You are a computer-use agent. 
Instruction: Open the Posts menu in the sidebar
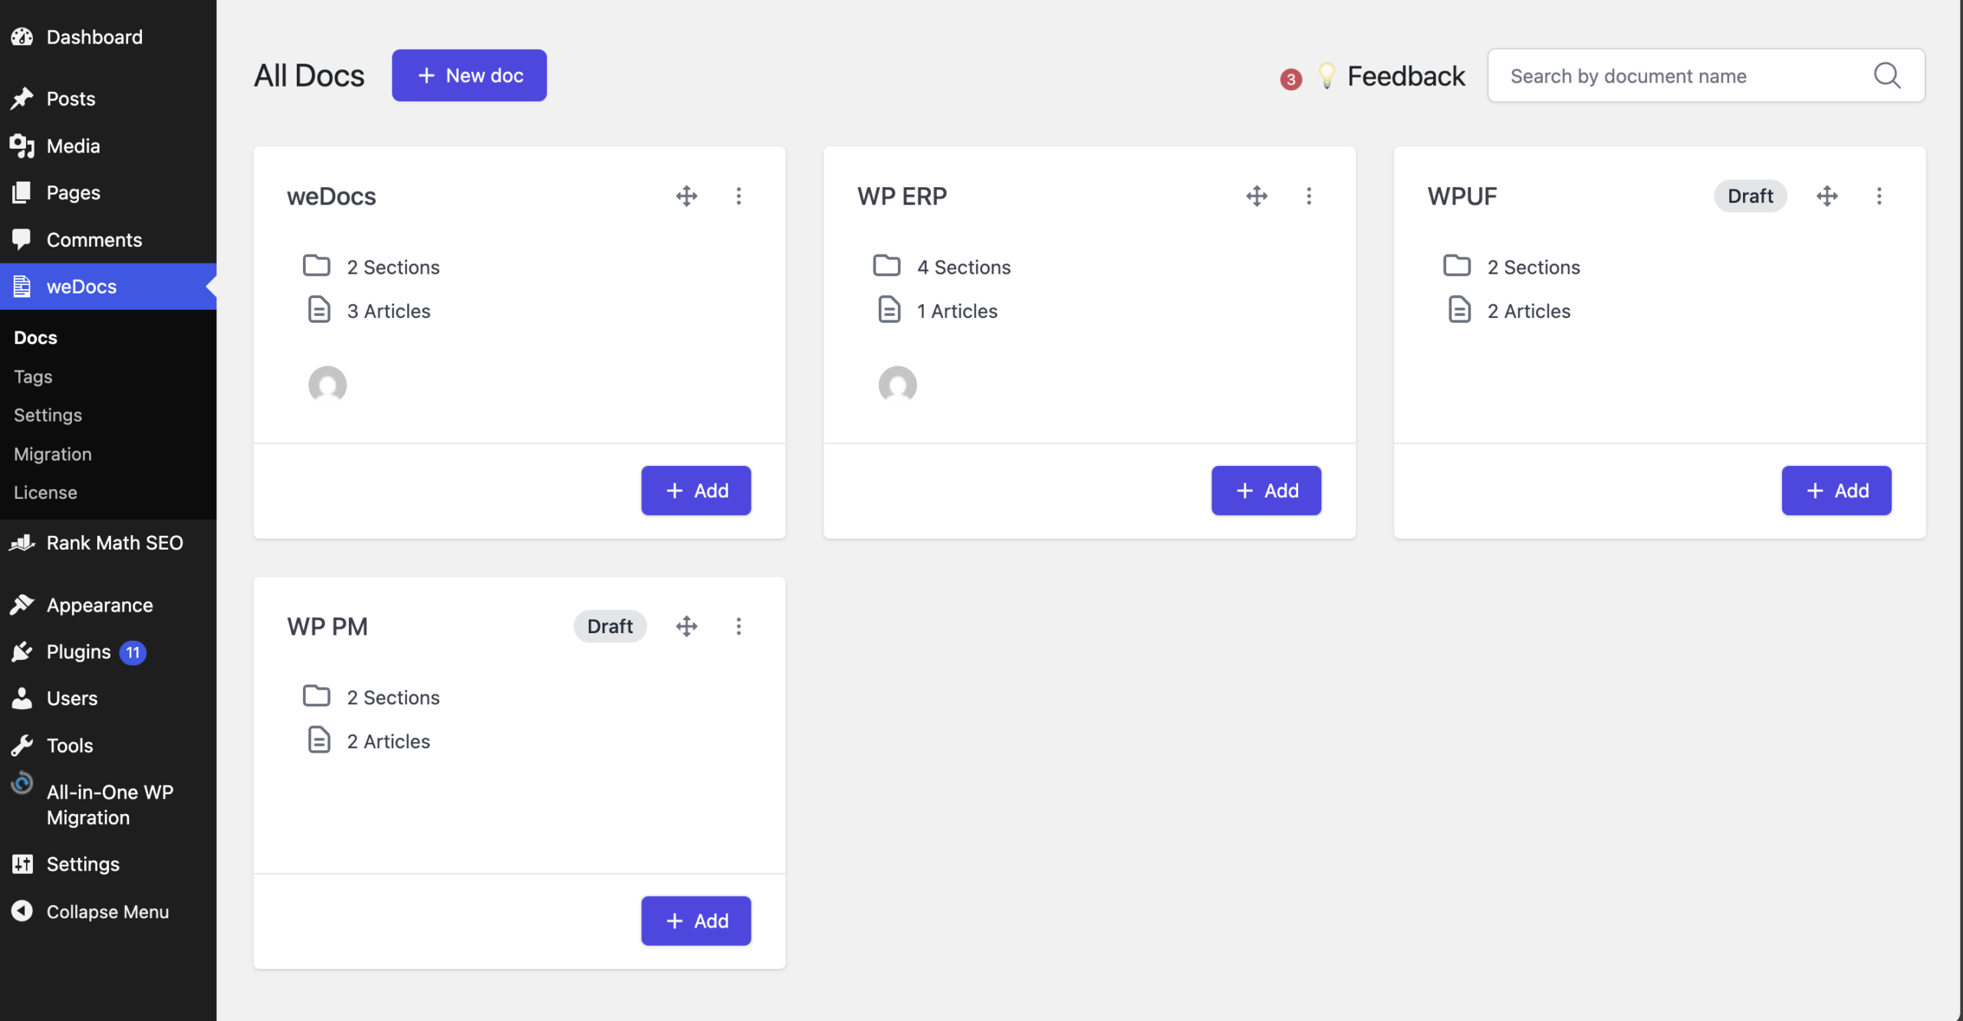pyautogui.click(x=71, y=98)
